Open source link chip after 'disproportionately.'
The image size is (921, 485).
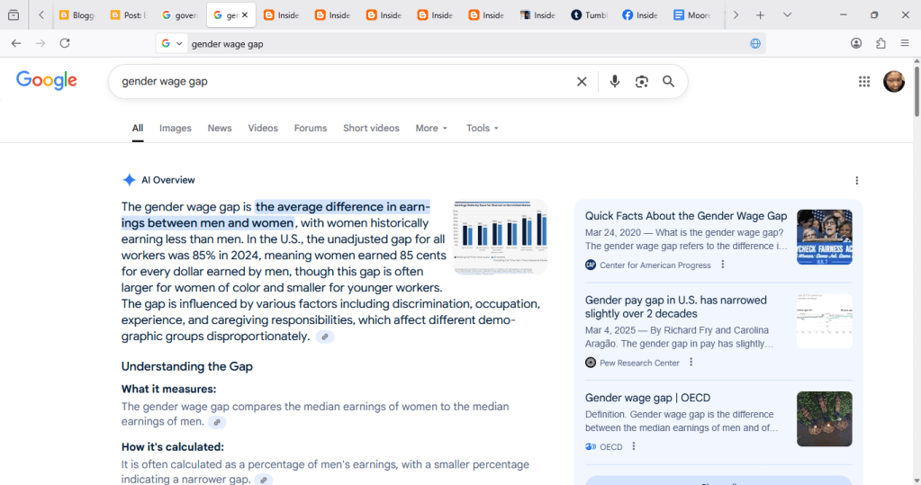point(325,337)
